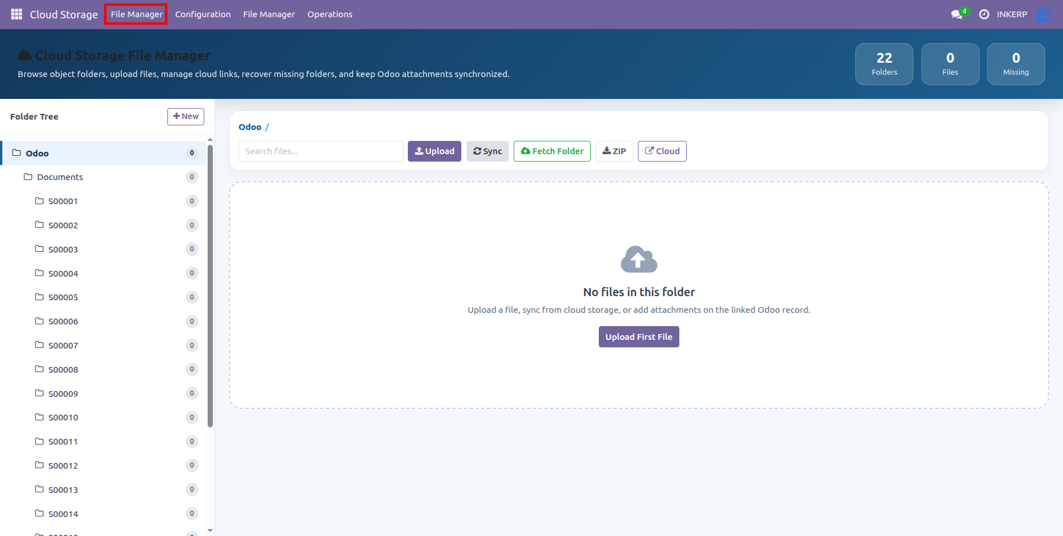Open the Cloud link button
Image resolution: width=1063 pixels, height=536 pixels.
662,151
